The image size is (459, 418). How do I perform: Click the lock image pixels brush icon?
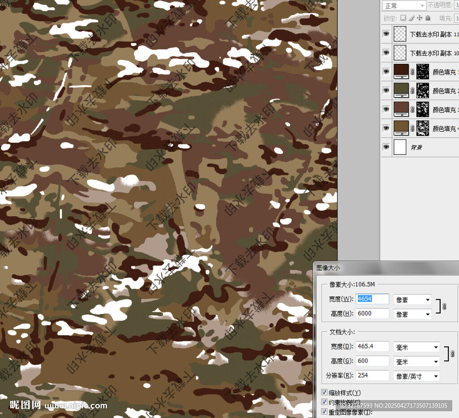pos(411,18)
